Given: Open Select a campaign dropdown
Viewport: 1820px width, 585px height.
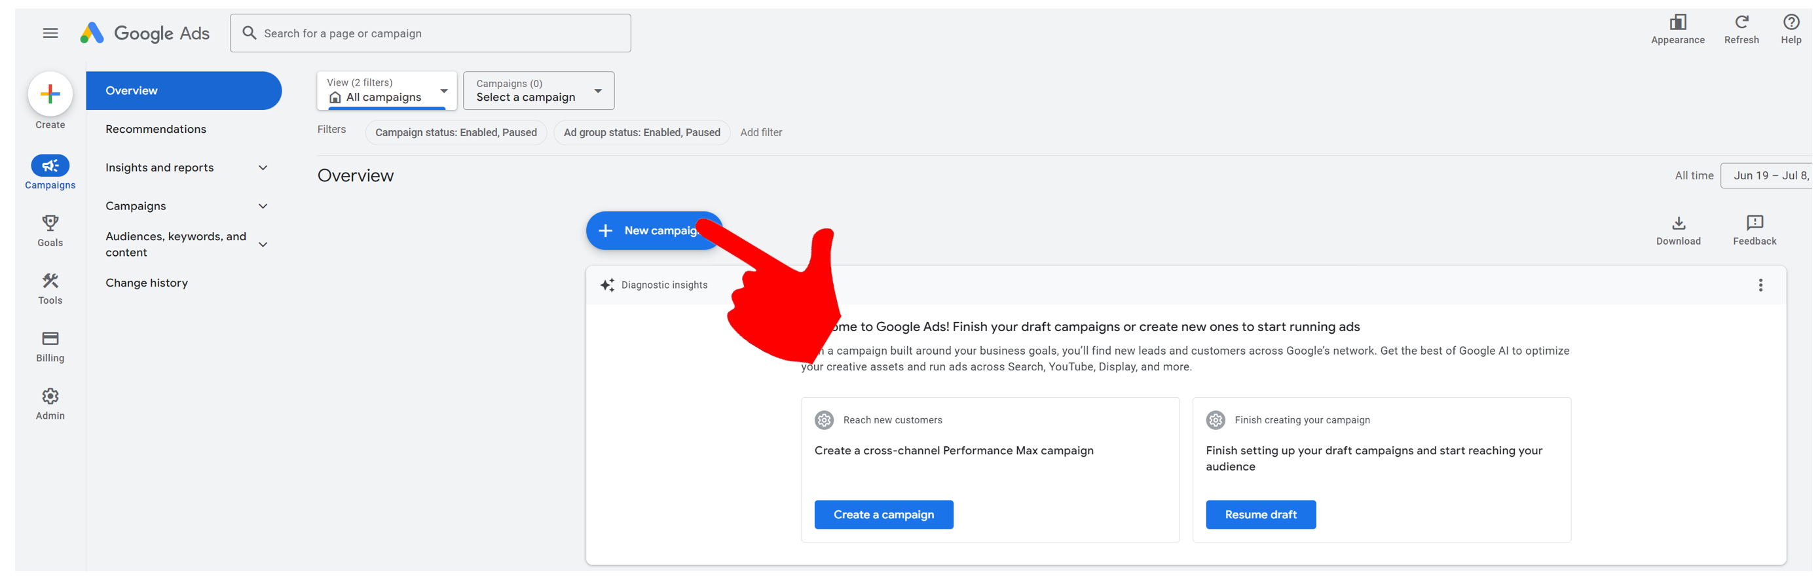Looking at the screenshot, I should click(538, 91).
